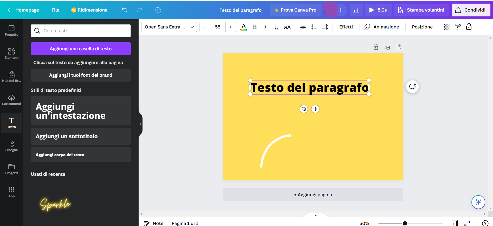Click Aggiungi una casella di testo button

coord(81,49)
